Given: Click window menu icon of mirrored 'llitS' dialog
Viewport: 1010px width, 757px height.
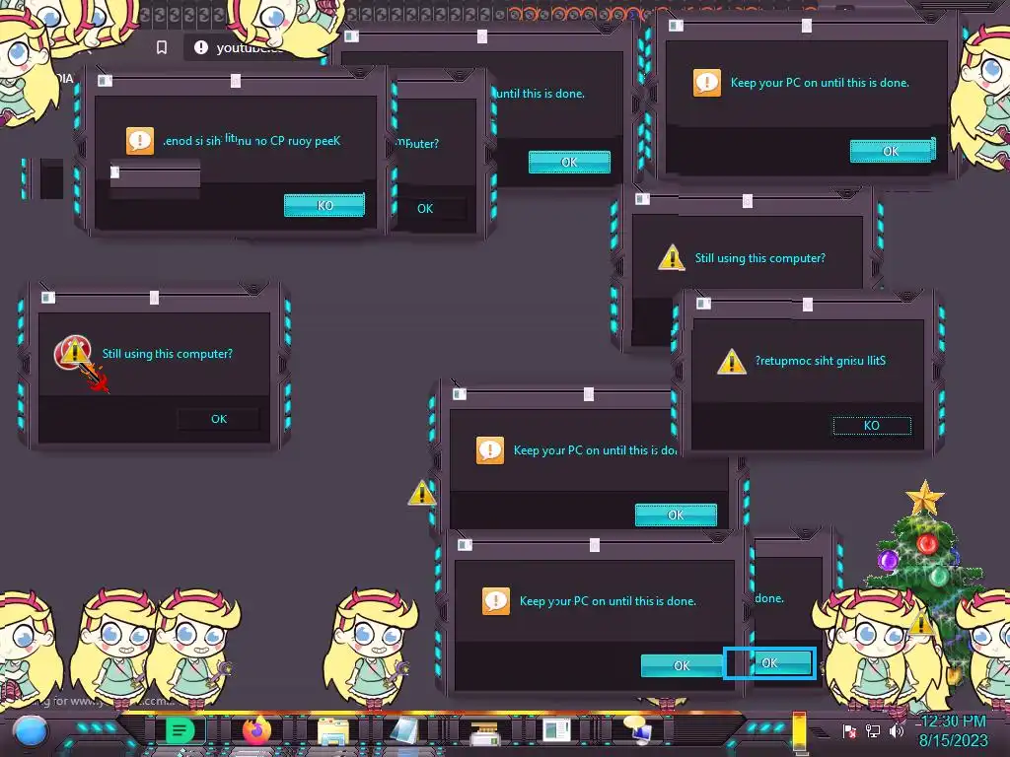Looking at the screenshot, I should pos(703,304).
